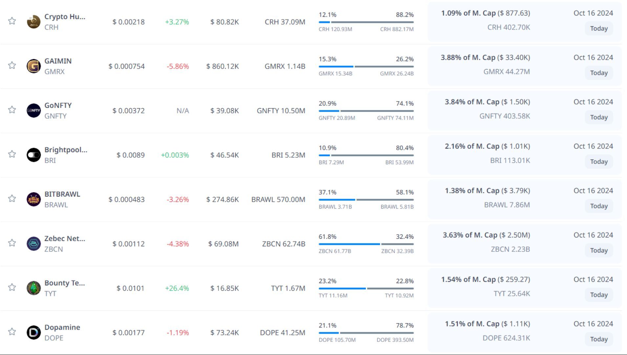
Task: Open the Zebec Network ZBCN logo
Action: (x=33, y=244)
